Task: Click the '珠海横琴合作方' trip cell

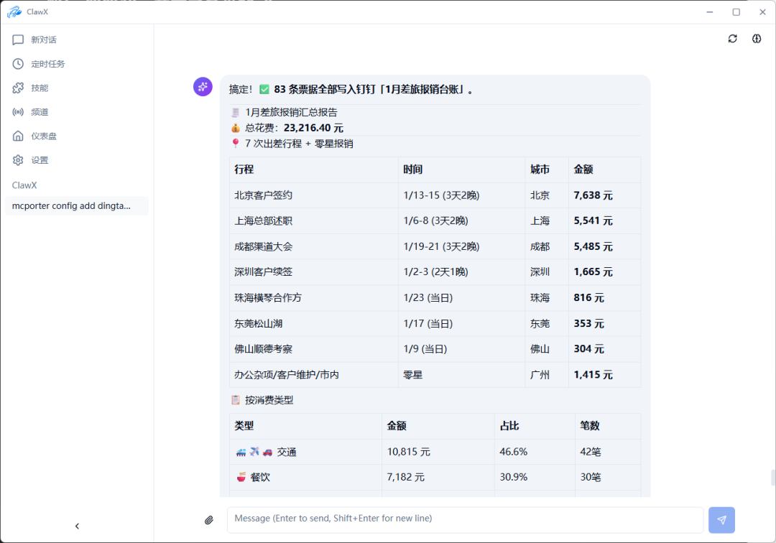Action: 314,297
